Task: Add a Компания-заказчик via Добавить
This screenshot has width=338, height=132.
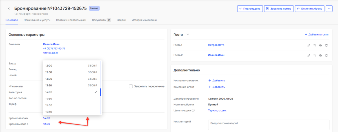Action: point(217,80)
